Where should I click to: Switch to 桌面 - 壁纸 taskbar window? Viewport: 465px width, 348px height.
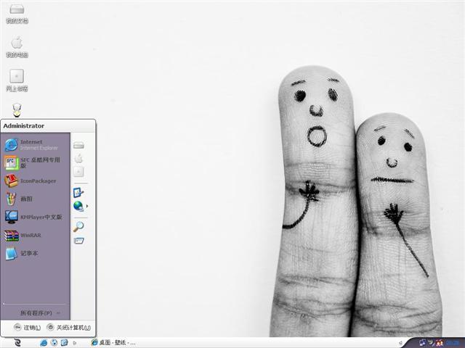pyautogui.click(x=113, y=343)
